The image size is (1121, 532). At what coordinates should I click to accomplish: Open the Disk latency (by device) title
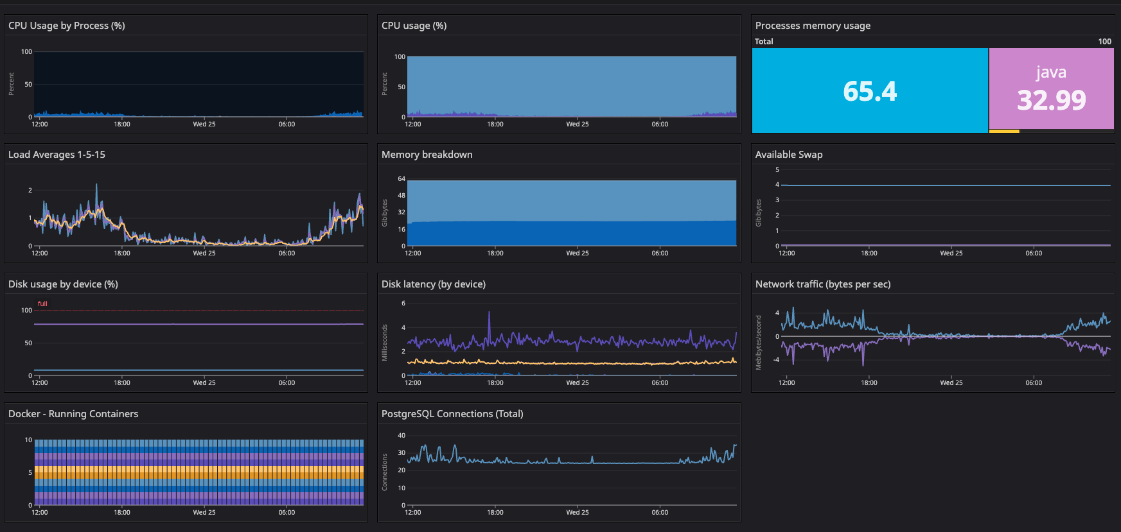tap(434, 284)
